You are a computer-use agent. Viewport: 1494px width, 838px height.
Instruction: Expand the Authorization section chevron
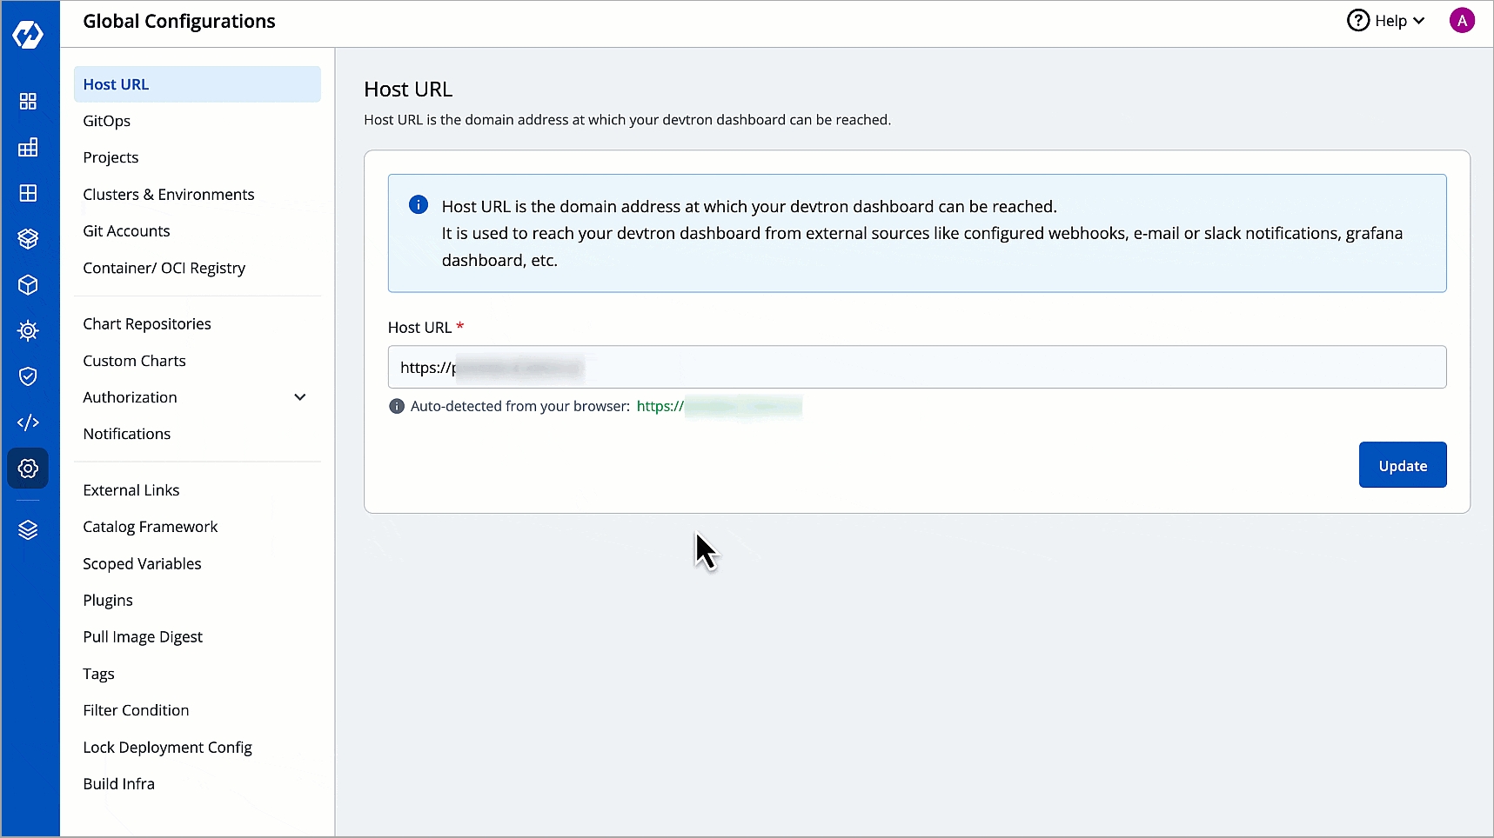(x=300, y=397)
